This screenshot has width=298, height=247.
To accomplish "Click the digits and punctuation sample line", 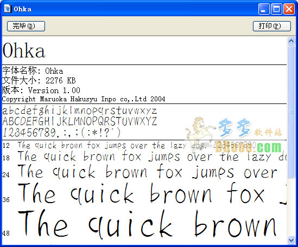I will tap(61, 132).
